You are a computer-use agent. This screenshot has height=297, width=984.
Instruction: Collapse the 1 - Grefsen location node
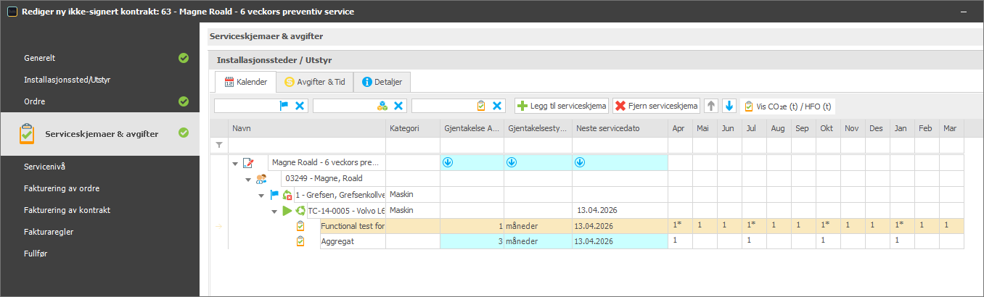pyautogui.click(x=261, y=195)
